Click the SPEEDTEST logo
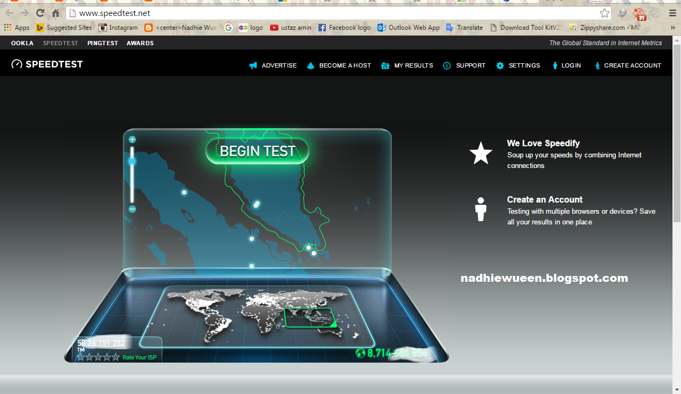The width and height of the screenshot is (681, 394). (47, 64)
